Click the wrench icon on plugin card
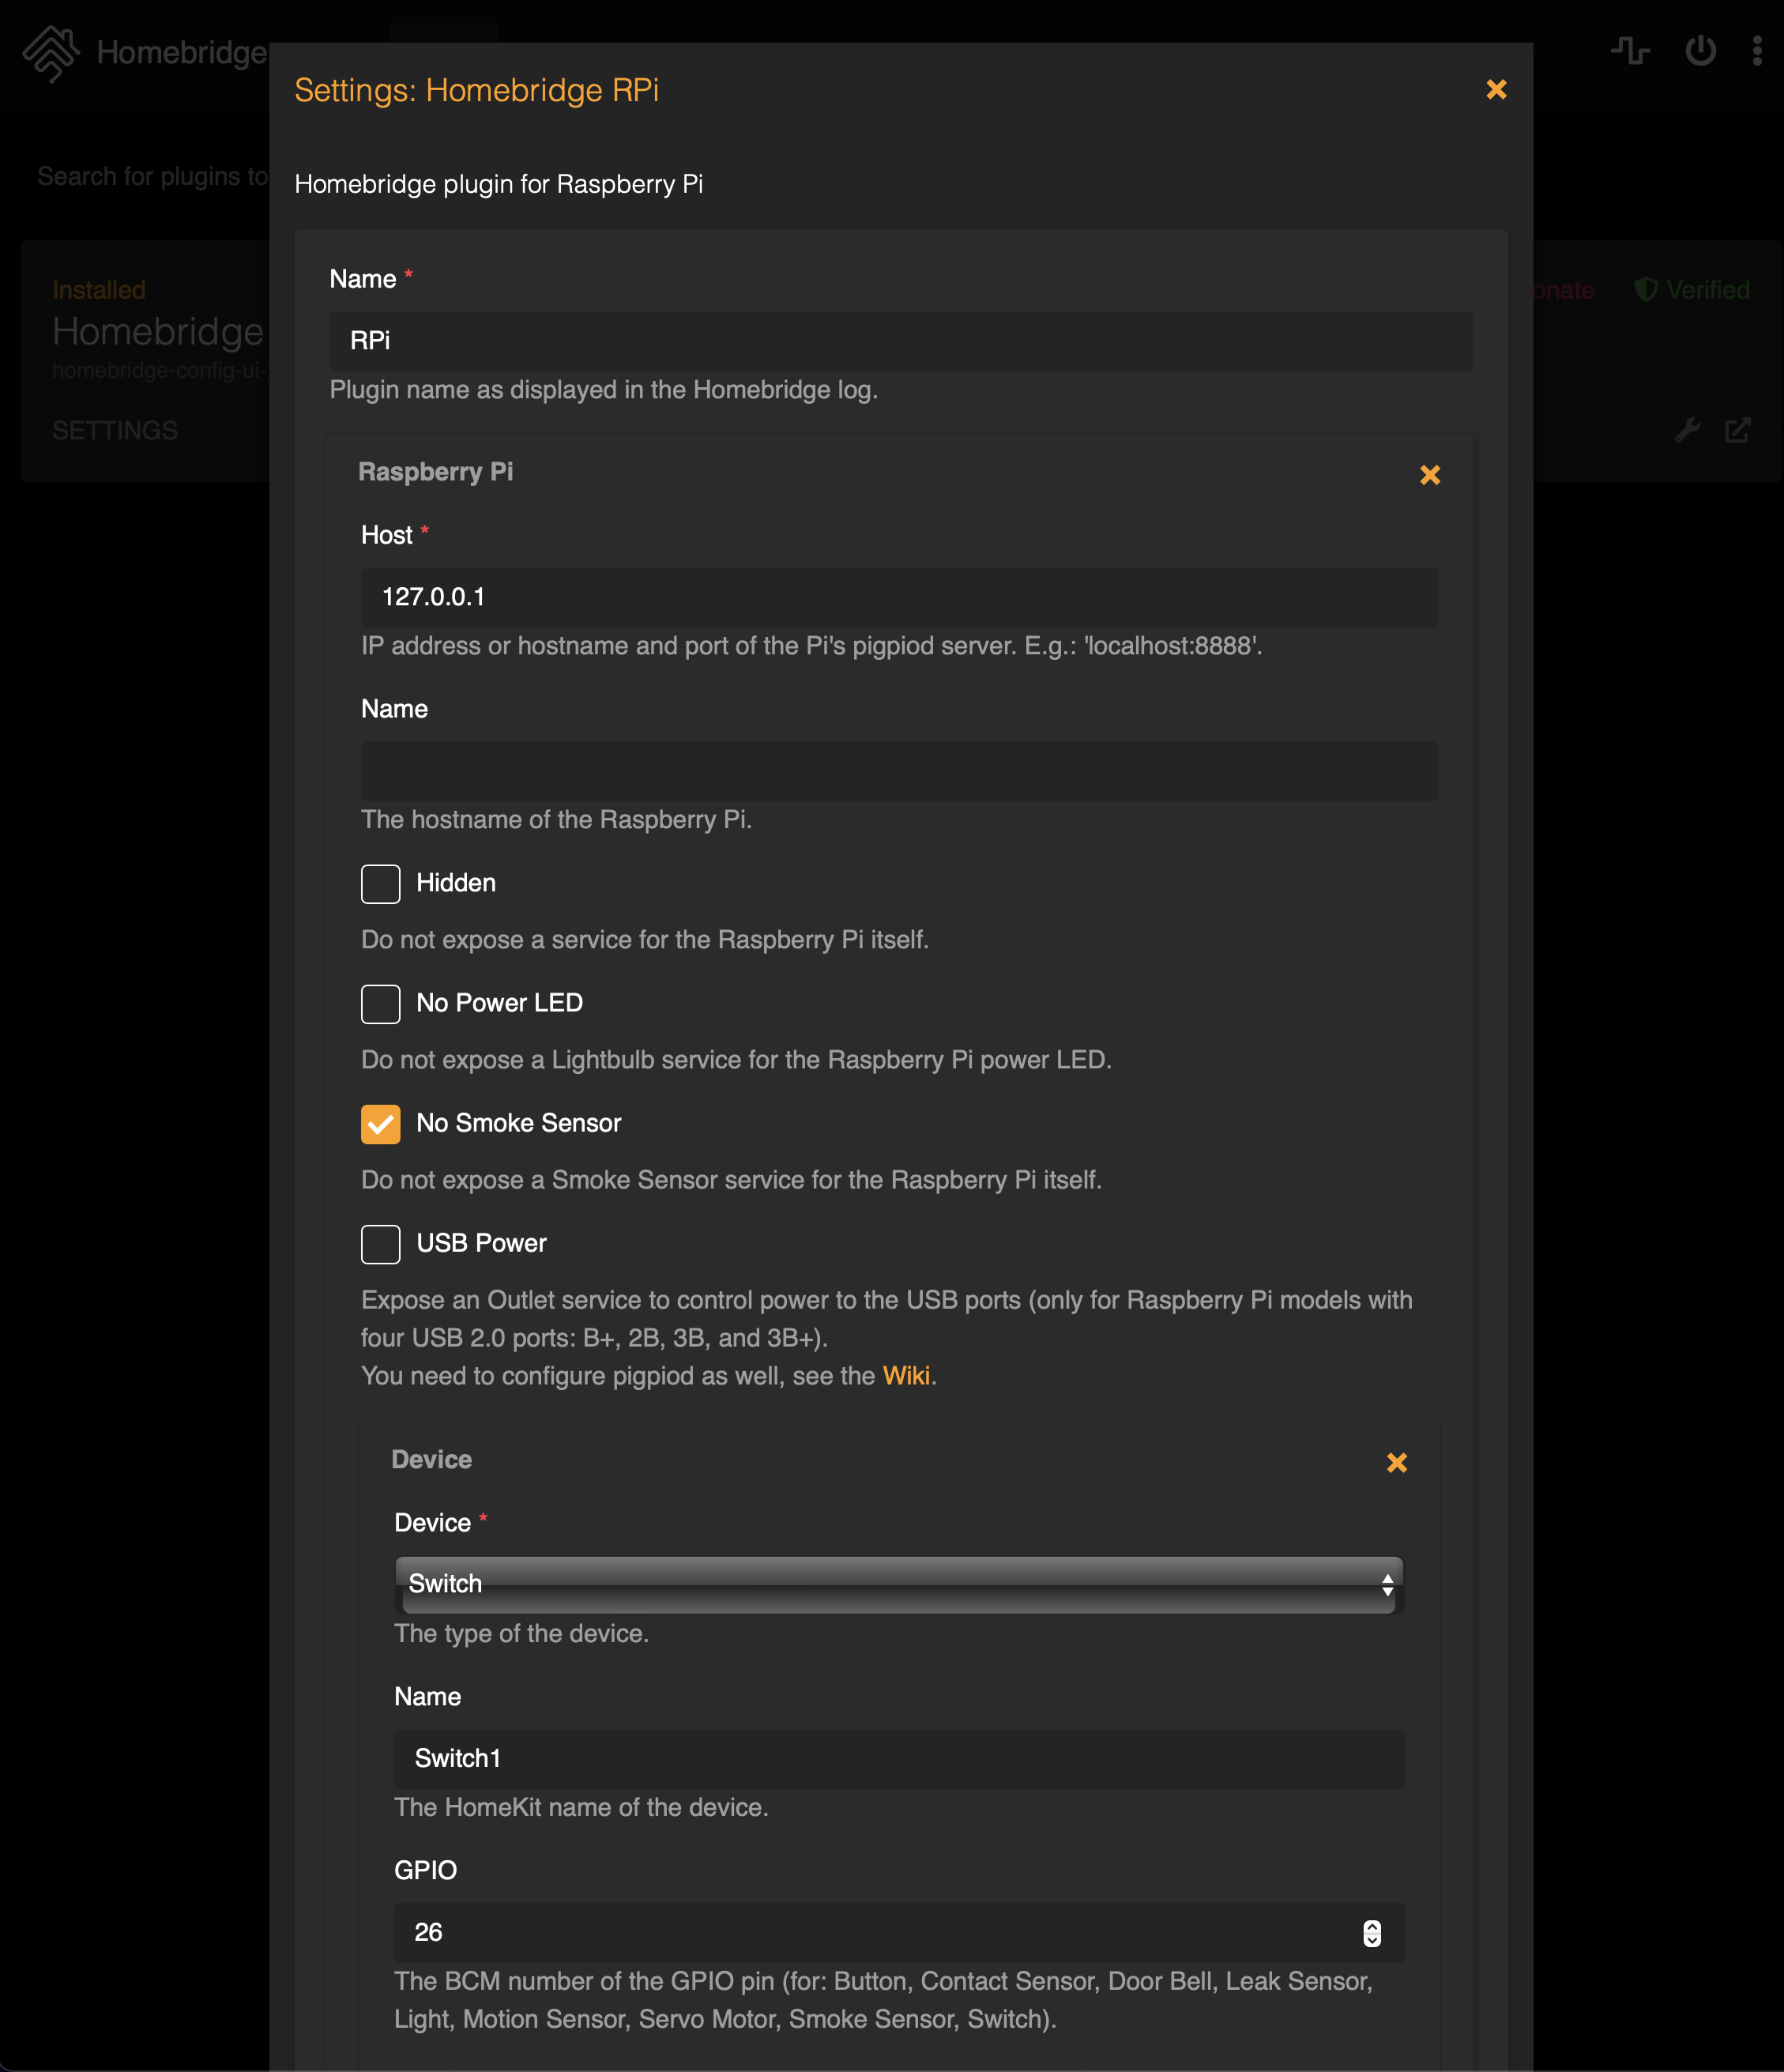 pyautogui.click(x=1688, y=430)
